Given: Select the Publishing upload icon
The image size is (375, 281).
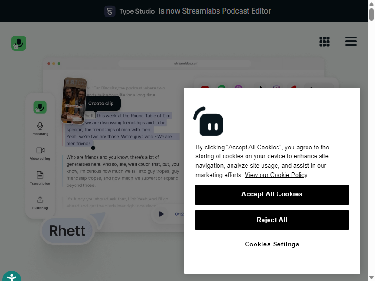Looking at the screenshot, I should pos(40,200).
